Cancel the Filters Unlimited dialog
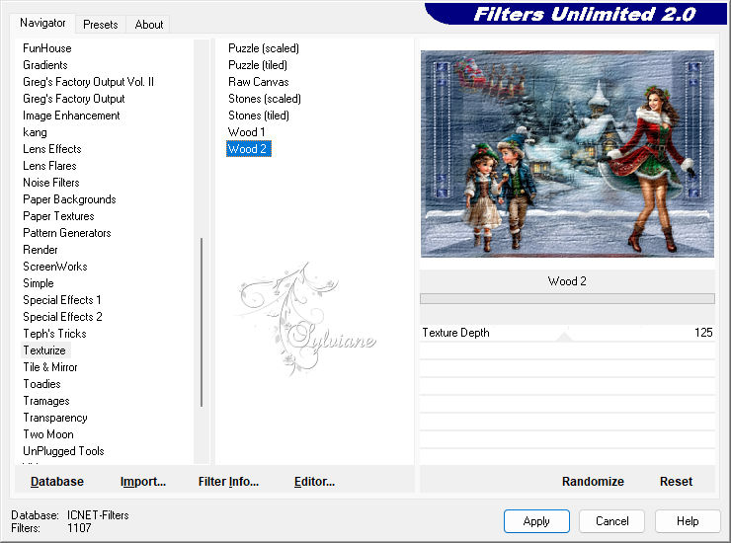The height and width of the screenshot is (543, 731). click(612, 520)
